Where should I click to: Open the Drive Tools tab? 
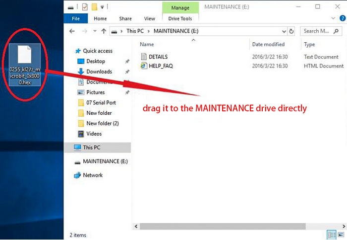pos(180,18)
